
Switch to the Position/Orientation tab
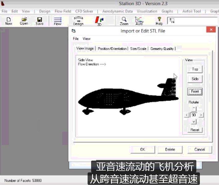coord(112,49)
